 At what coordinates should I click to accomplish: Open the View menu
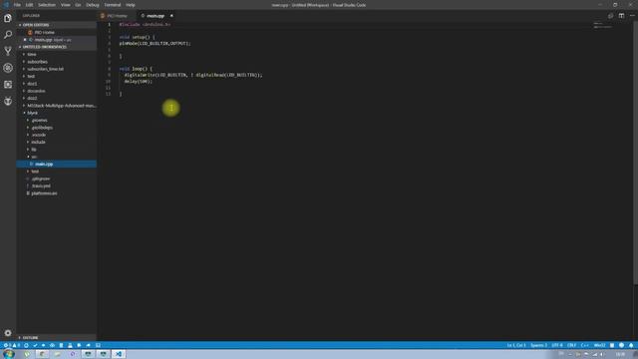tap(66, 5)
